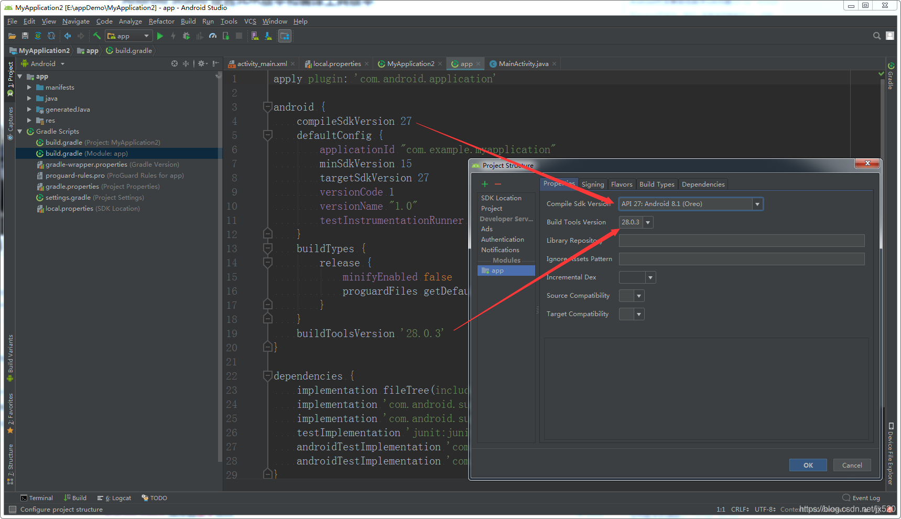Click the Make Project hammer icon

(97, 36)
